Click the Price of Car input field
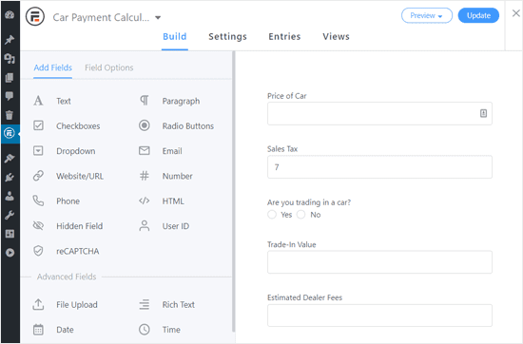The image size is (523, 344). [379, 114]
